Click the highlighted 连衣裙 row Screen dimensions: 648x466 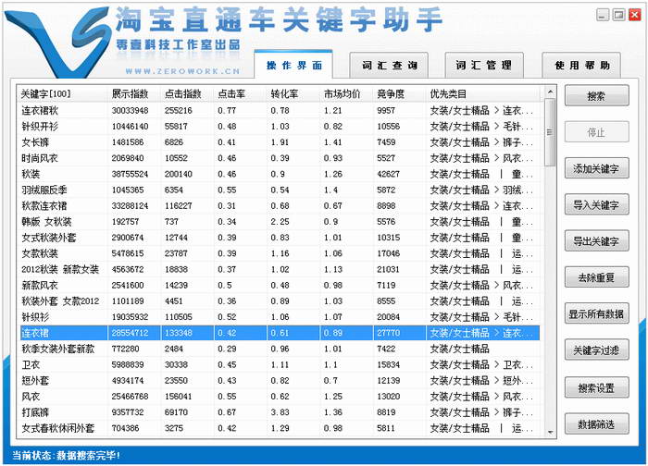tap(280, 333)
